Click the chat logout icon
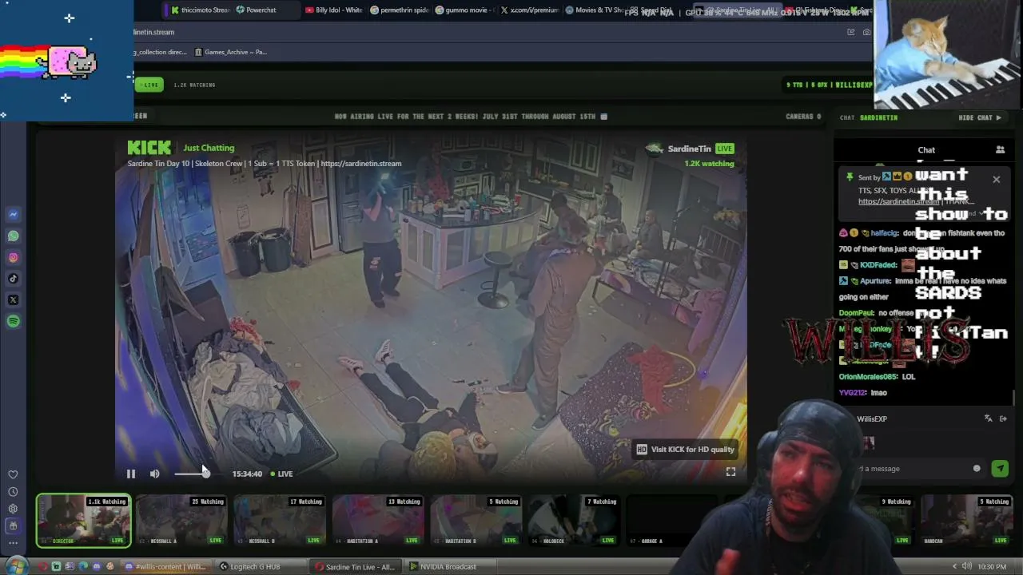This screenshot has width=1023, height=575. [1004, 418]
